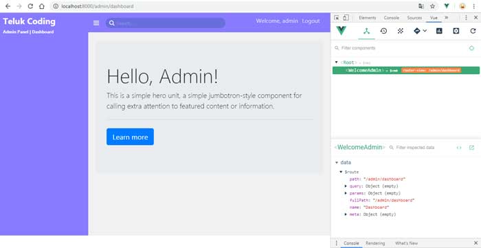Image resolution: width=481 pixels, height=248 pixels.
Task: Toggle the sidebar with the hamburger menu icon
Action: click(x=96, y=23)
